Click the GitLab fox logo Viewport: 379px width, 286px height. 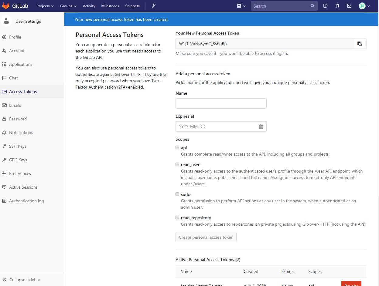tap(6, 6)
